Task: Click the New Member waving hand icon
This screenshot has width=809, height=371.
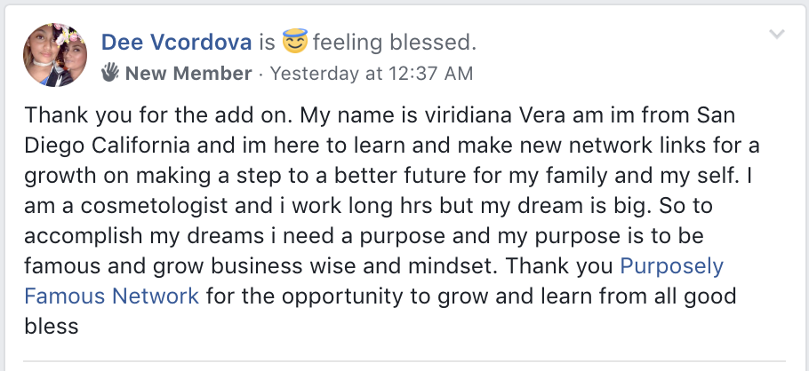Action: 110,73
